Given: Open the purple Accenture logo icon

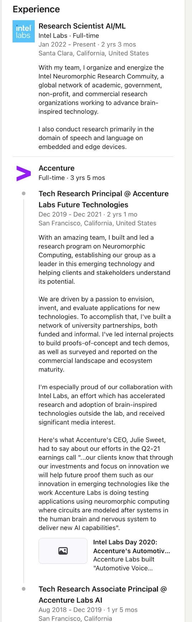Looking at the screenshot, I should coord(24,173).
